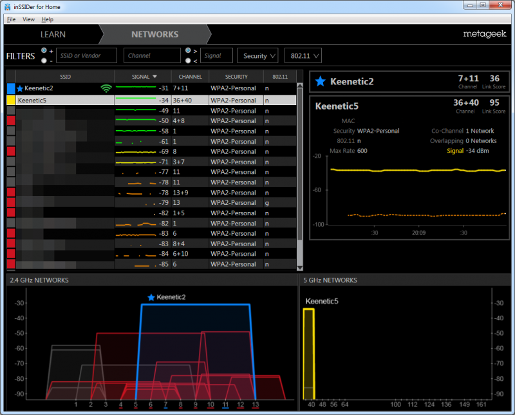The image size is (515, 415).
Task: Click the blue star label in 2.4 GHz graph
Action: (151, 297)
